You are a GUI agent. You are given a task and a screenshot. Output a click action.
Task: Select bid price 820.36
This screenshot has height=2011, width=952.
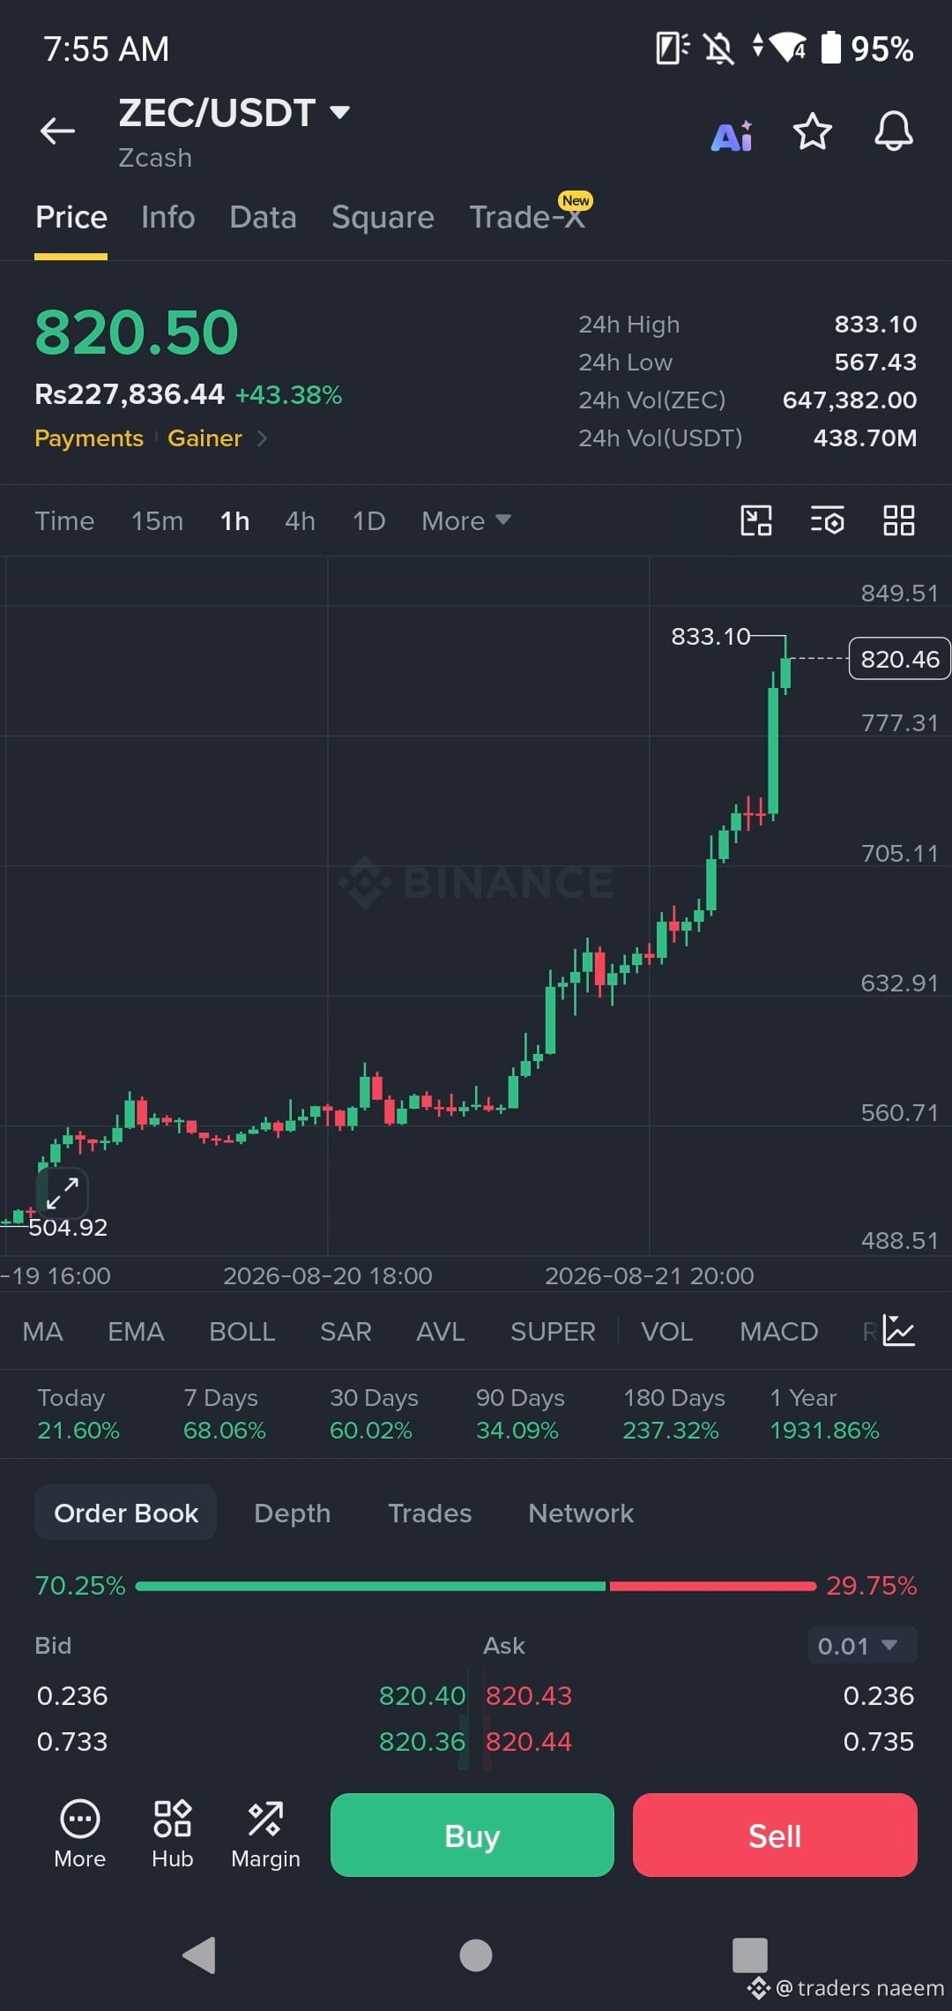click(x=422, y=1741)
